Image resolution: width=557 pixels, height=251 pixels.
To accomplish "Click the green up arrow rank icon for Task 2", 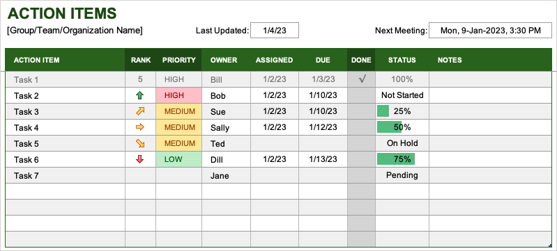I will (140, 95).
